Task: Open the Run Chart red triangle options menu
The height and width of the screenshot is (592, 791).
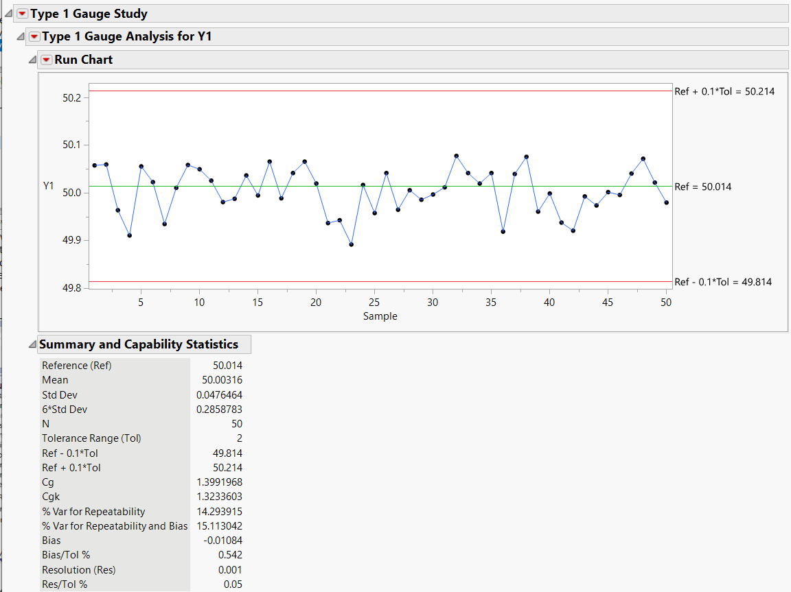Action: click(46, 59)
